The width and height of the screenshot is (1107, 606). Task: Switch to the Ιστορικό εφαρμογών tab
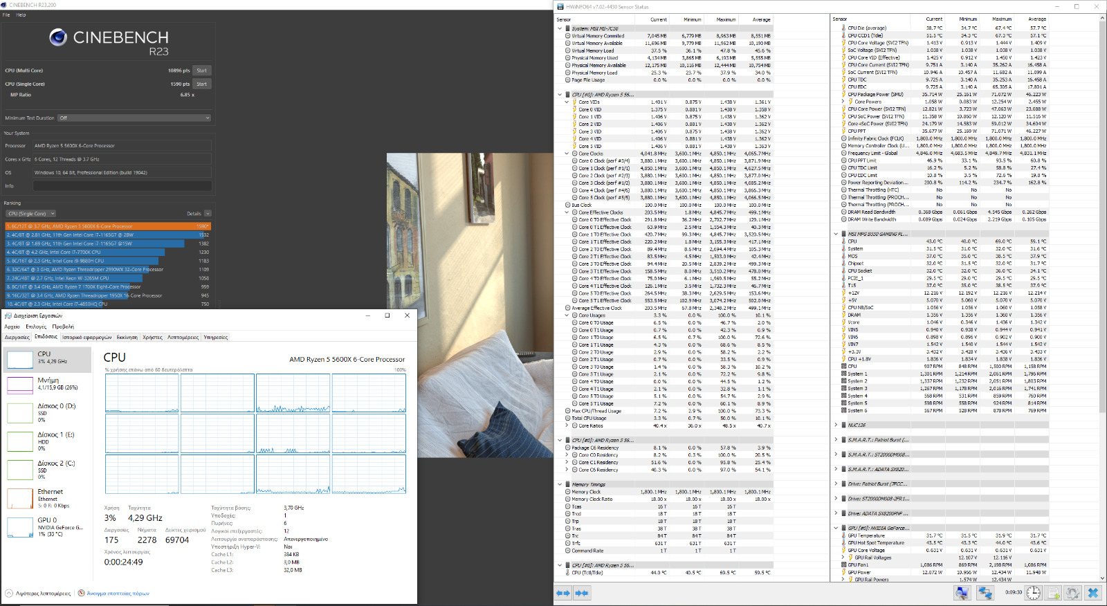pyautogui.click(x=86, y=338)
